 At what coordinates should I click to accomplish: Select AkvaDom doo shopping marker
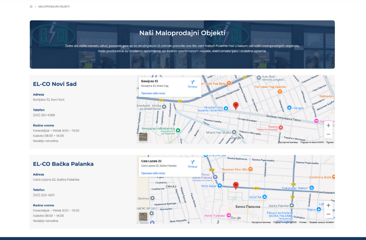[x=226, y=108]
